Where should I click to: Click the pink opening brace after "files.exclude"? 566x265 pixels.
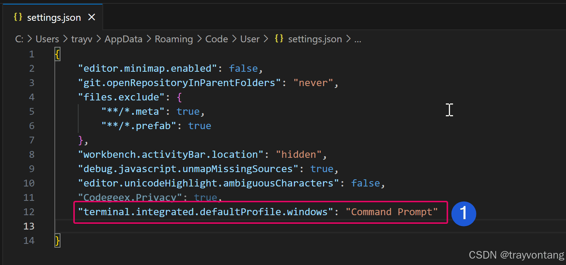pyautogui.click(x=179, y=97)
